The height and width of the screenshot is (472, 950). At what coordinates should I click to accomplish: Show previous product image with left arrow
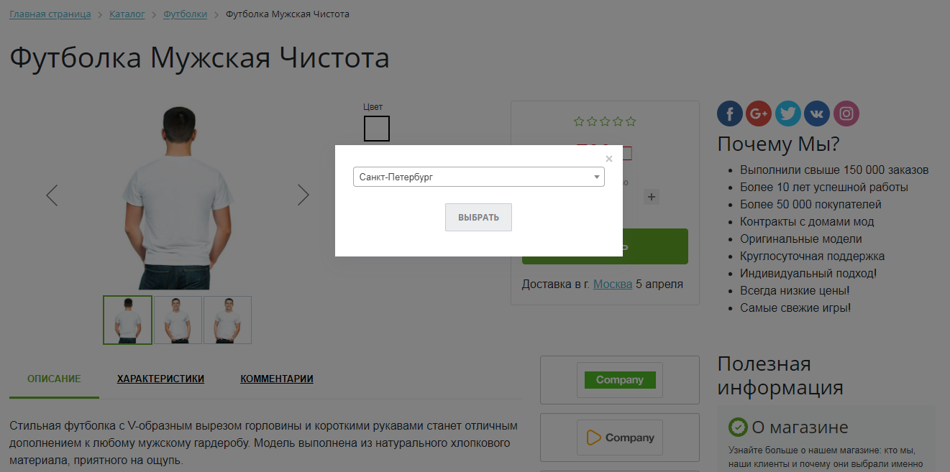tap(52, 195)
